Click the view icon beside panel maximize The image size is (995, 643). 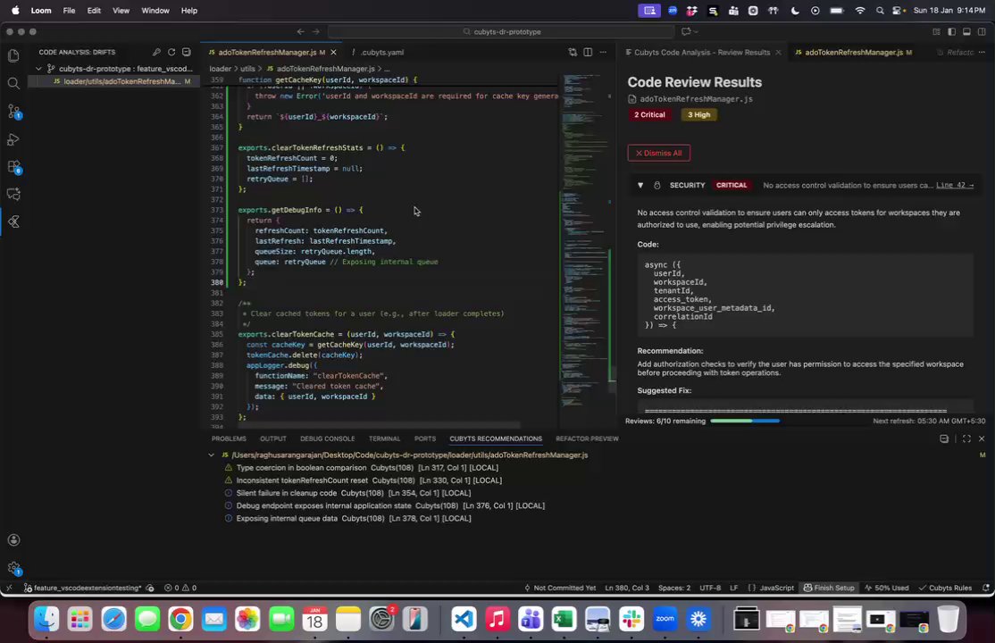click(944, 438)
